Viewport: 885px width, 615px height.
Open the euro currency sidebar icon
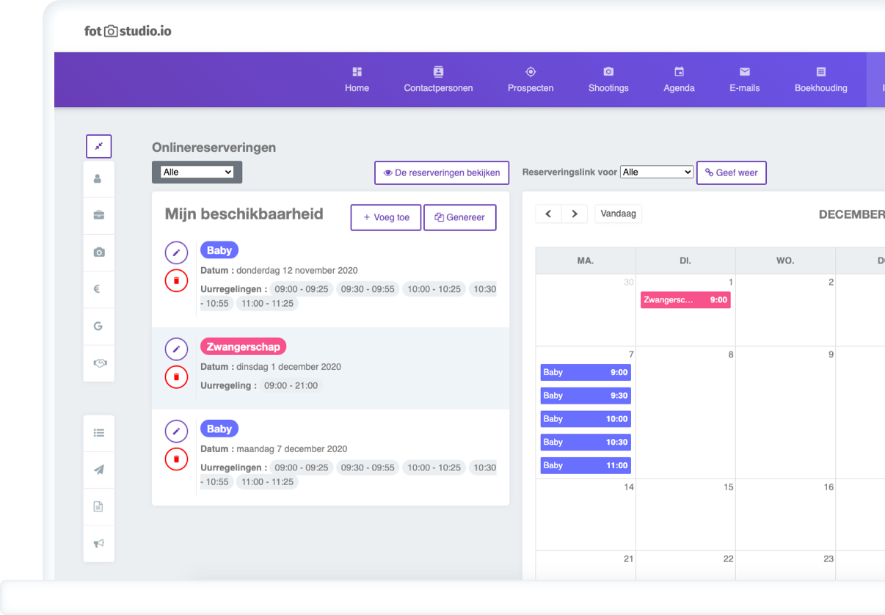98,289
